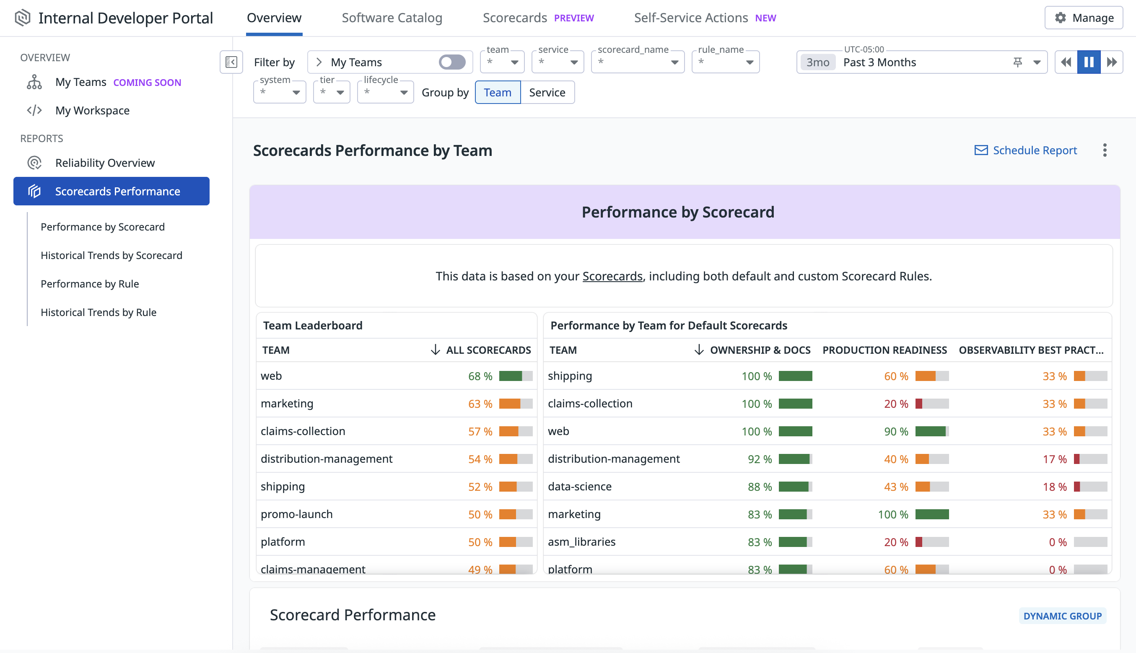Toggle the My Teams filter switch
This screenshot has height=653, width=1136.
451,62
